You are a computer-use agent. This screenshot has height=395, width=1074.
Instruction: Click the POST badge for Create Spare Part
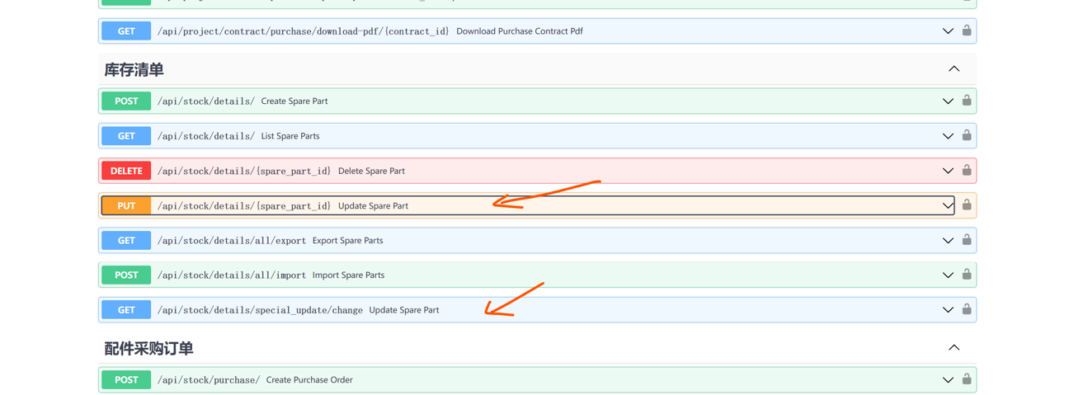(x=126, y=101)
